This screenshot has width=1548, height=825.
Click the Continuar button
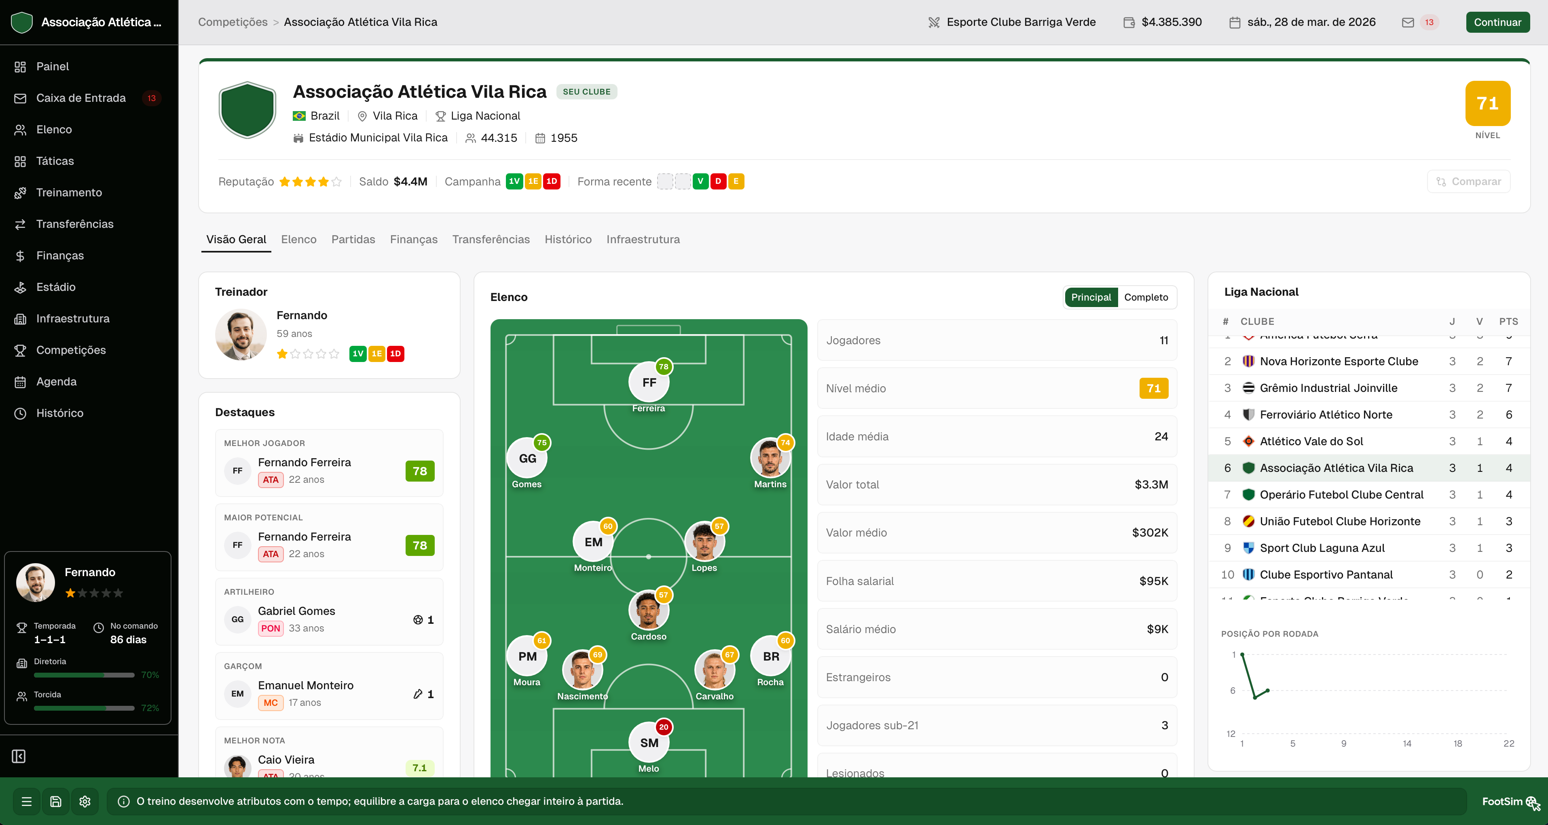click(1497, 22)
